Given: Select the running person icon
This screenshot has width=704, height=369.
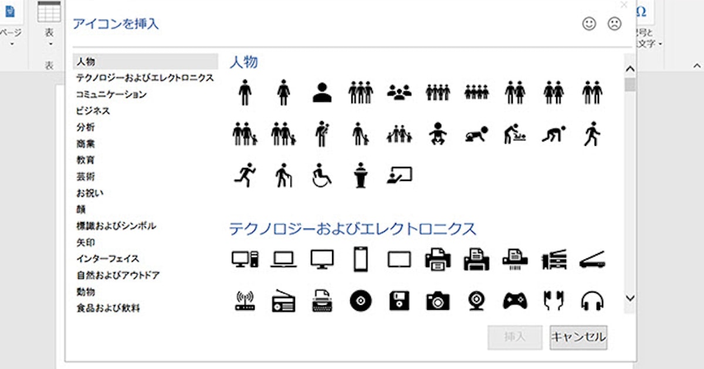Looking at the screenshot, I should pos(245,175).
